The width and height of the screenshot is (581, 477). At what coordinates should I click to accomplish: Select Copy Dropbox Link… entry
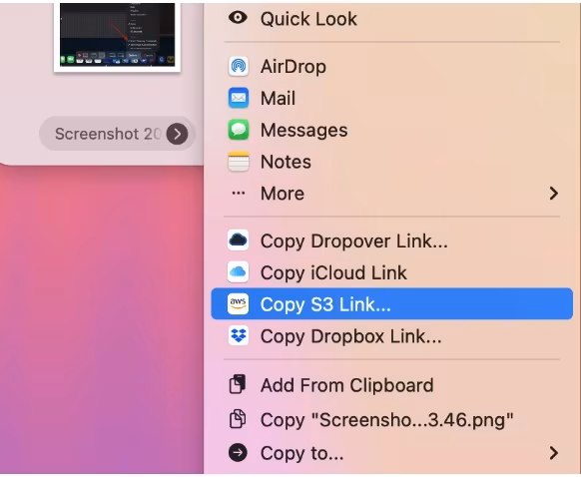[x=391, y=336]
